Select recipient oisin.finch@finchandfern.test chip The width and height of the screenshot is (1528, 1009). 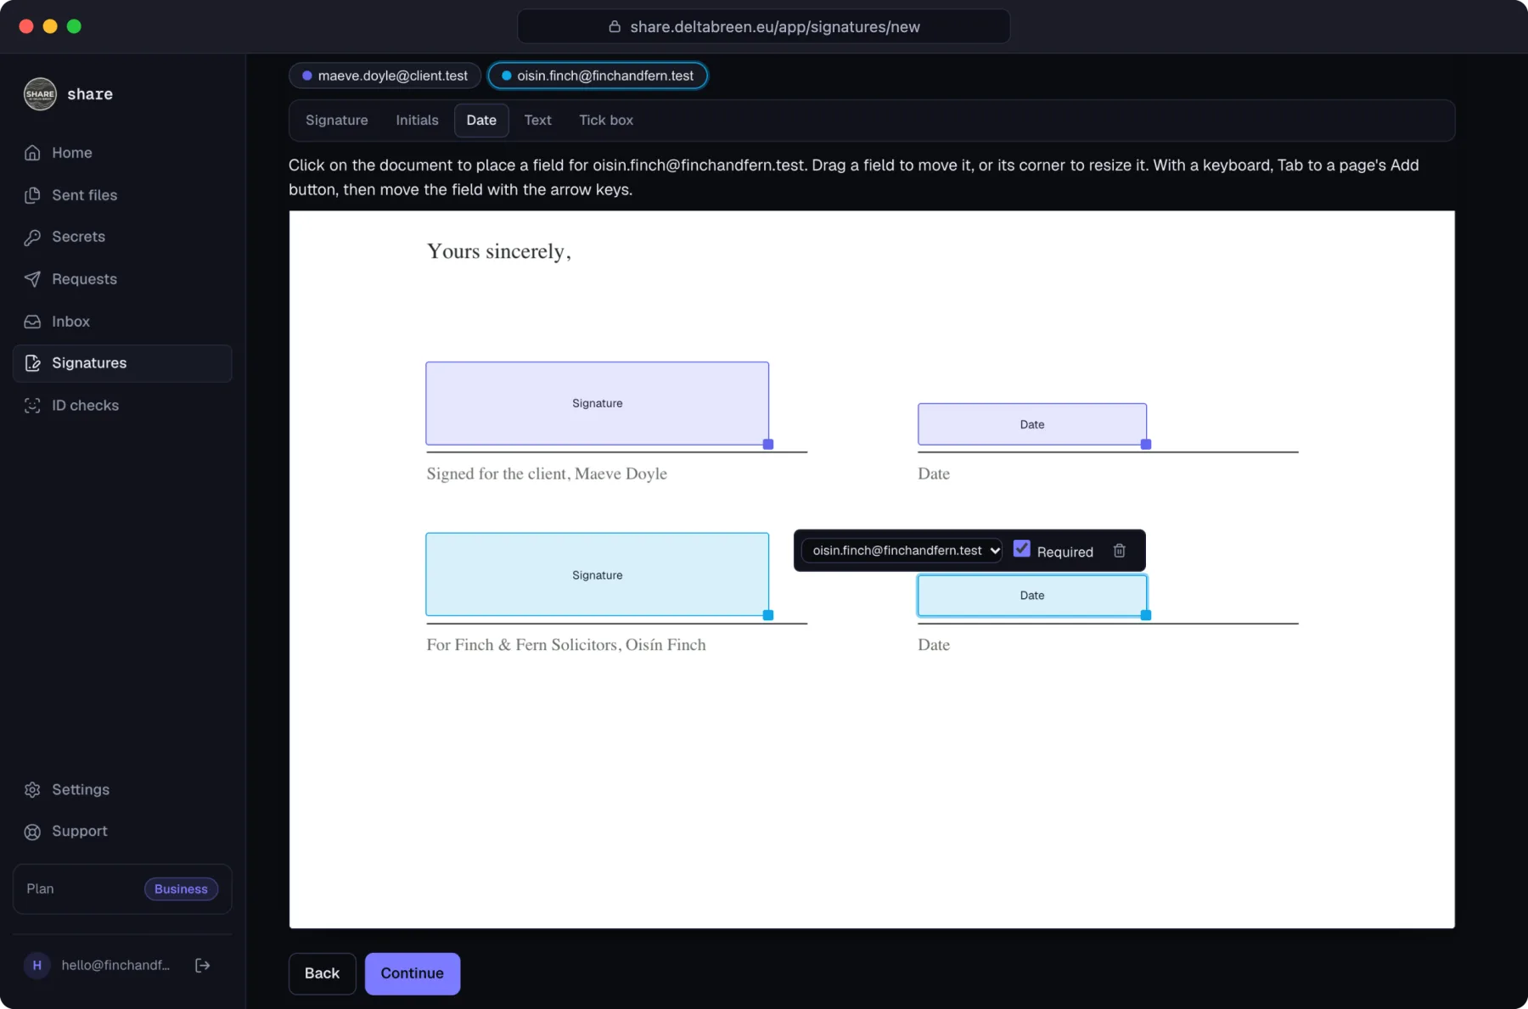click(598, 76)
